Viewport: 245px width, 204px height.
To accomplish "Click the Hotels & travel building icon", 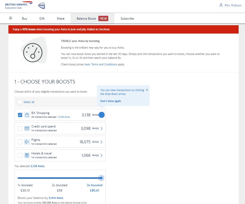I will pyautogui.click(x=27, y=155).
